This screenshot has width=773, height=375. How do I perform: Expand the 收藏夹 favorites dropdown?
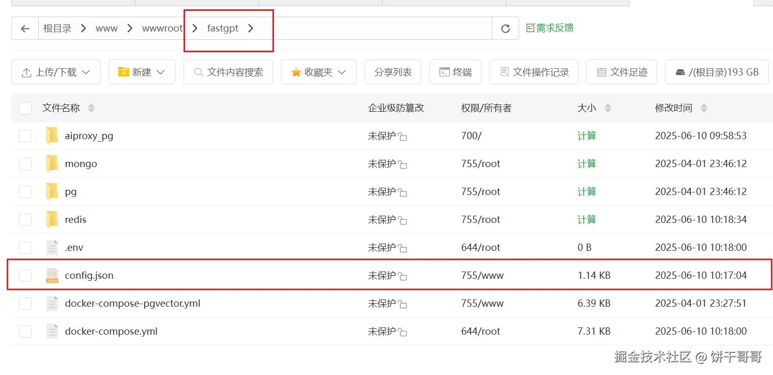[x=319, y=72]
